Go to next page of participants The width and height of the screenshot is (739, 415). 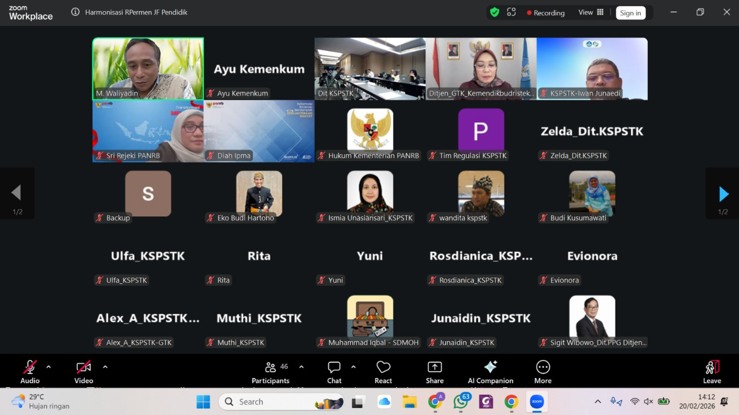click(x=723, y=194)
